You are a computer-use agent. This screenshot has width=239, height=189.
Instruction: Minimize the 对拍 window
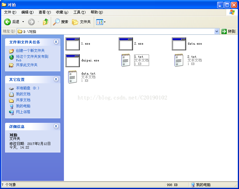tap(220, 5)
